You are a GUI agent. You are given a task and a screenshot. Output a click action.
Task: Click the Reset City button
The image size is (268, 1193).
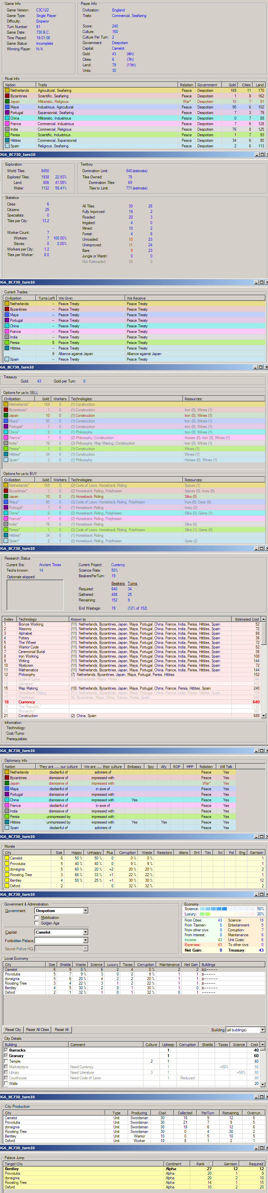tap(13, 1030)
